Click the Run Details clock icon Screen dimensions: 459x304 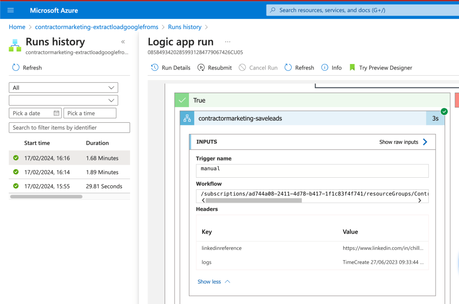point(154,68)
